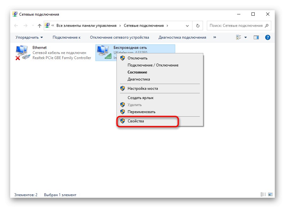Image resolution: width=285 pixels, height=208 pixels.
Task: Go up one level with up arrow
Action: click(40, 26)
